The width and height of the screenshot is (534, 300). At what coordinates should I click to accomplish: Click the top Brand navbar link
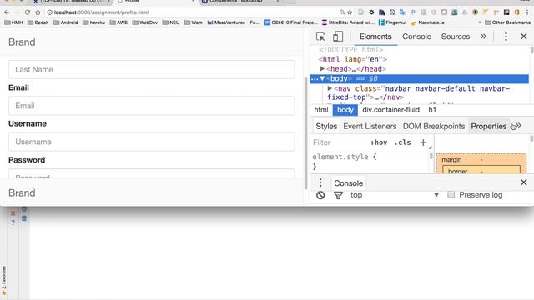pos(22,42)
